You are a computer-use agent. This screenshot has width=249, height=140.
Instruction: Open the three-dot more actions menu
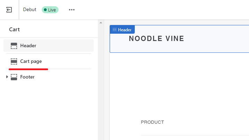click(72, 10)
